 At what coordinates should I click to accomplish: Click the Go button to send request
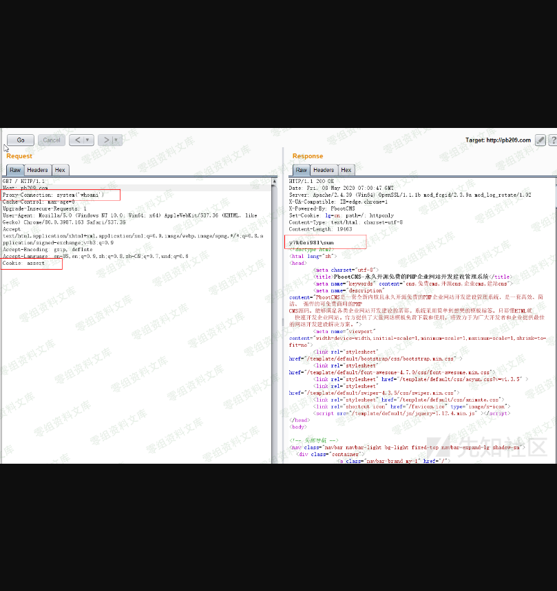click(21, 140)
